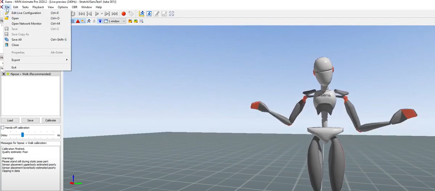Click the red Record button
Viewport: 435px width, 191px height.
coord(123,13)
